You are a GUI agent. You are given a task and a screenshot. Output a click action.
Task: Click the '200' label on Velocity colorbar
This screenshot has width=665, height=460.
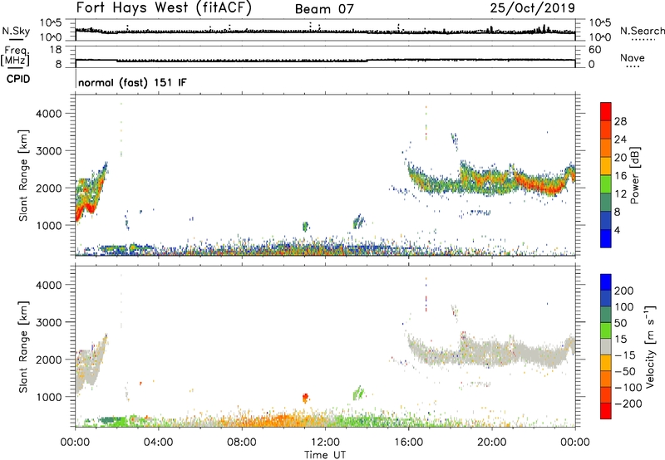[x=624, y=291]
